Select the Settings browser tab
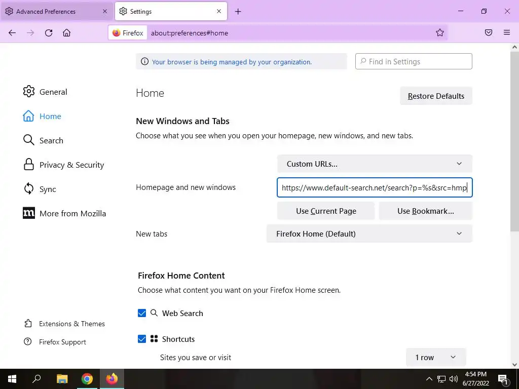Viewport: 519px width, 389px height. [x=171, y=11]
